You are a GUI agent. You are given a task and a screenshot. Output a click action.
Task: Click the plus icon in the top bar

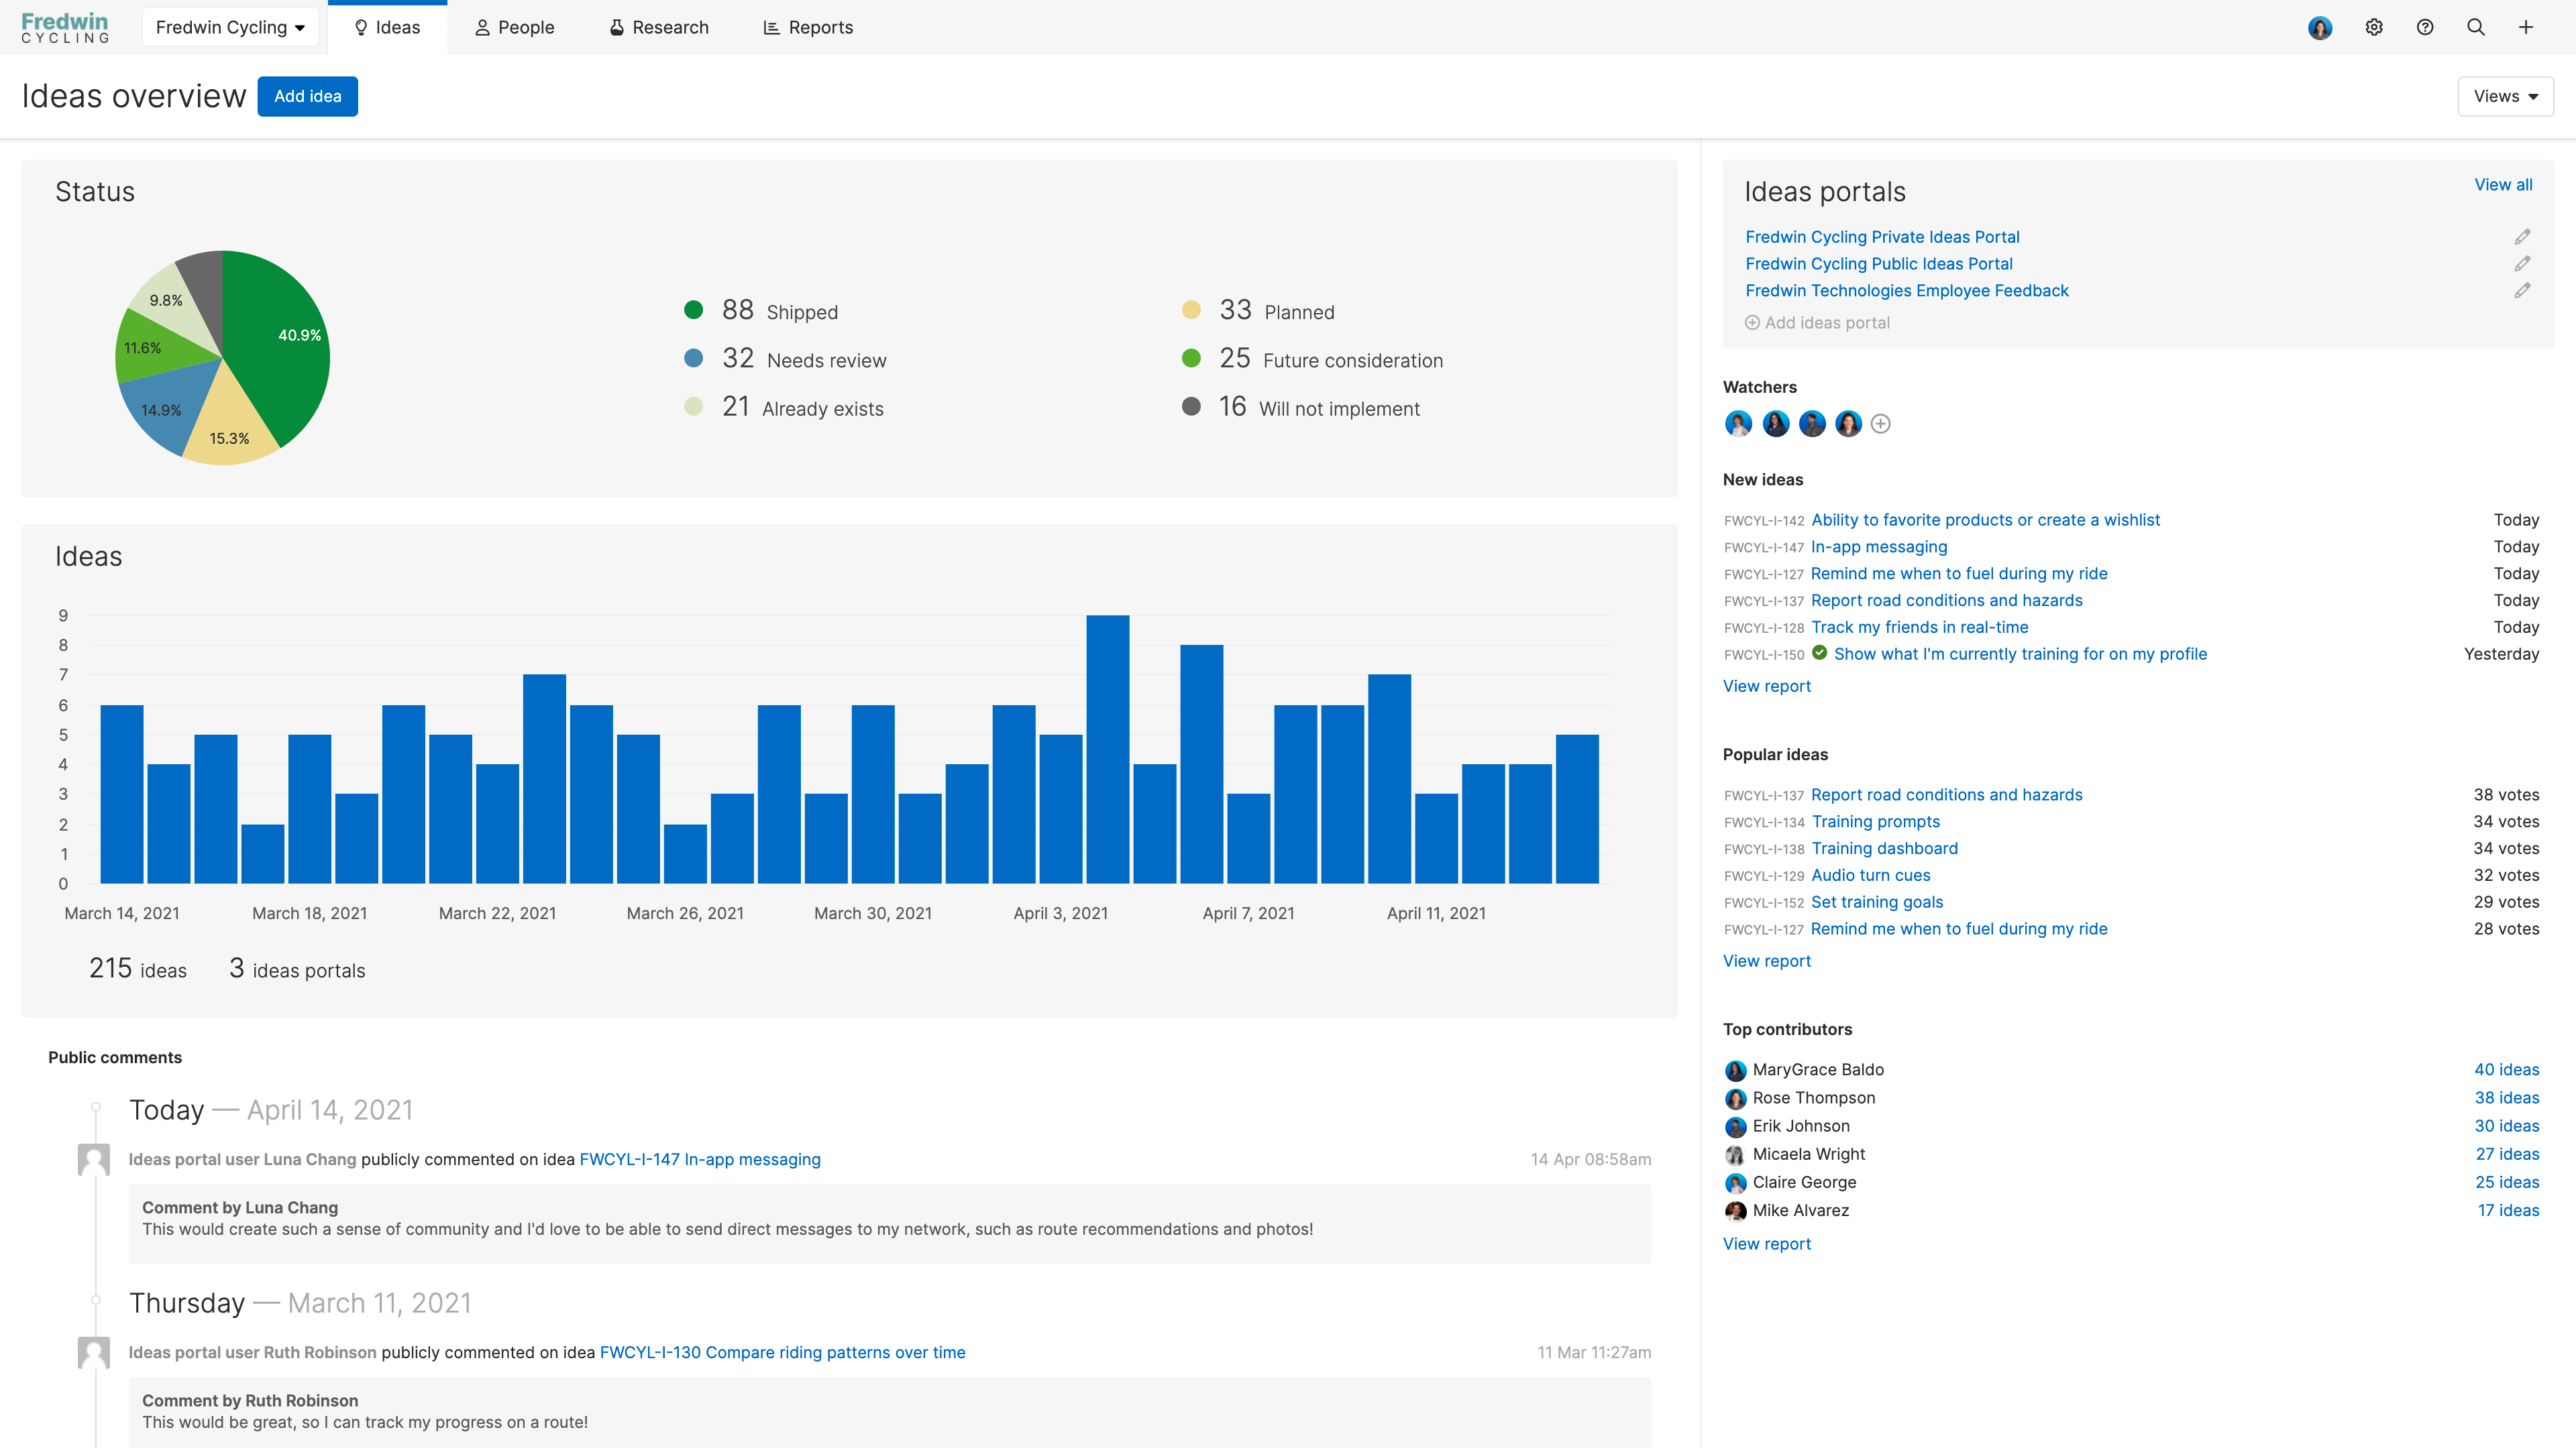pos(2526,27)
